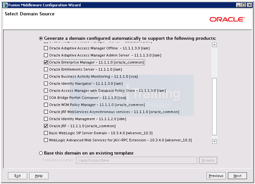Click the scroll up arrow of the product list
The height and width of the screenshot is (184, 255).
[215, 45]
